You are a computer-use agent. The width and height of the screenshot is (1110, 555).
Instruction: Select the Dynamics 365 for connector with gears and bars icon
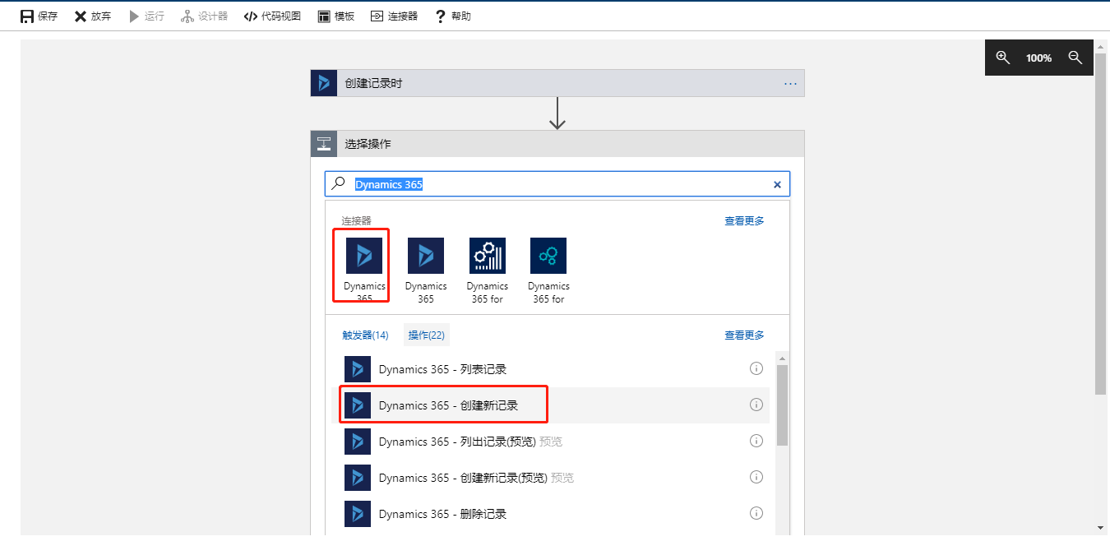[x=488, y=270]
